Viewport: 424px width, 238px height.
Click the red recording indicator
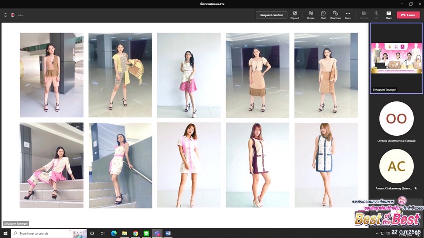[12, 15]
